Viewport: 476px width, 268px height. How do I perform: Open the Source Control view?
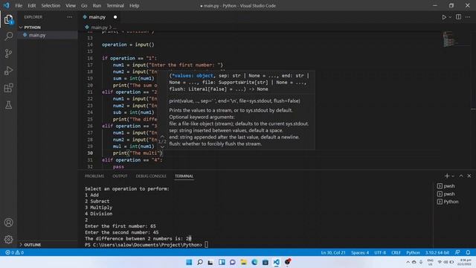tap(8, 54)
